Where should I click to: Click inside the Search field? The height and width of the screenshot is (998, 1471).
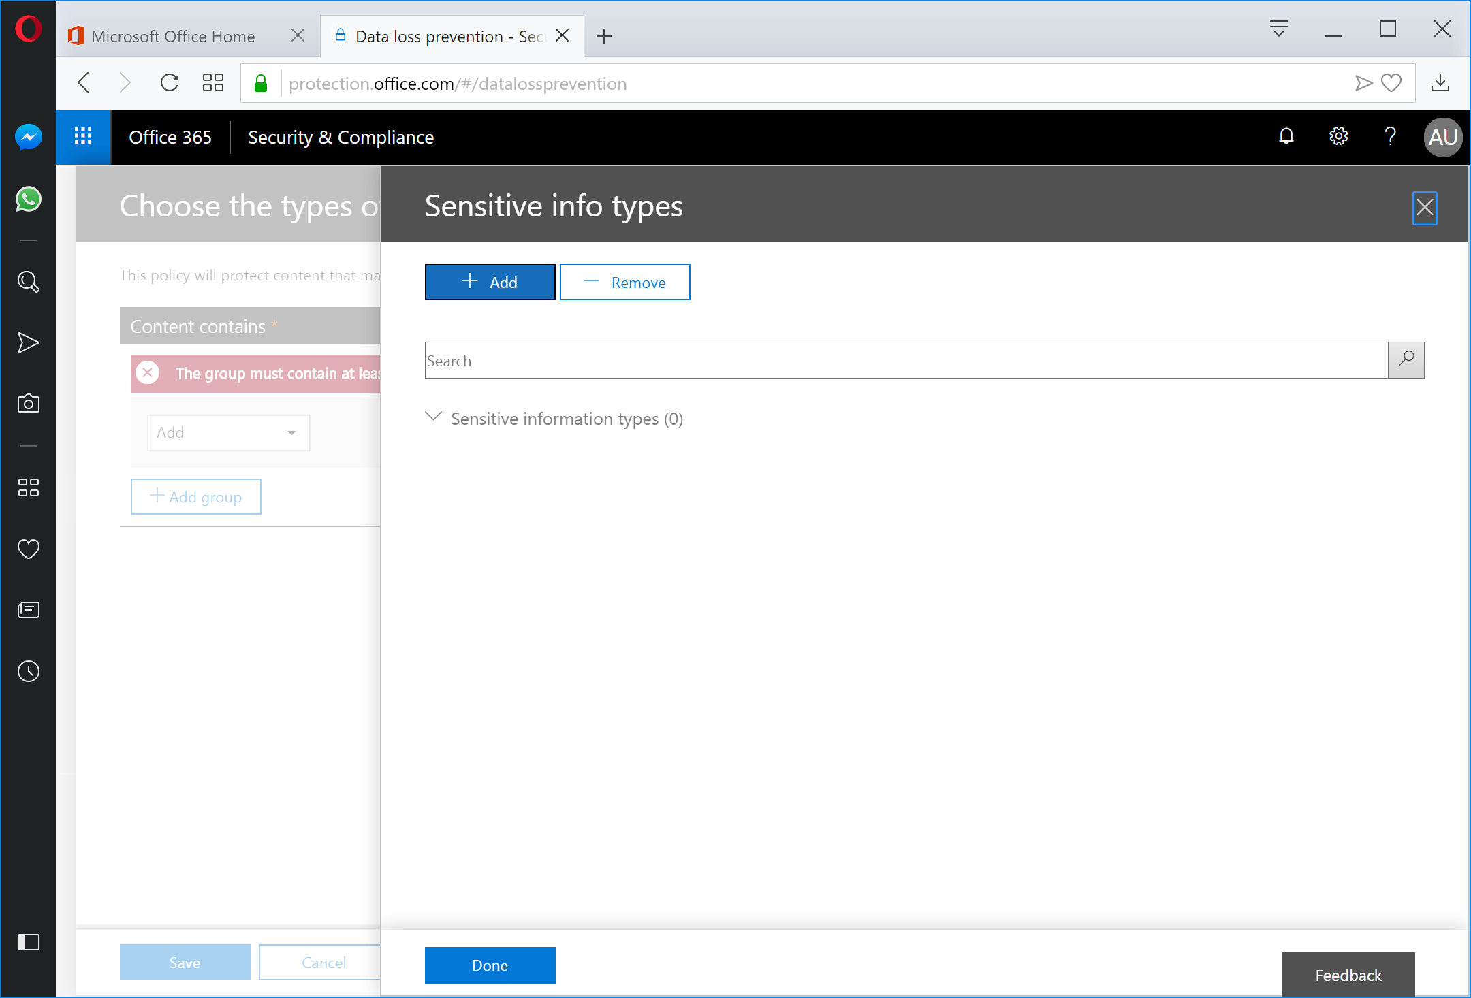coord(885,360)
